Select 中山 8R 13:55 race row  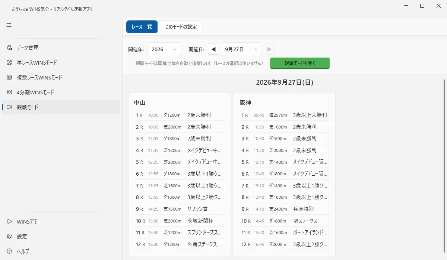pyautogui.click(x=179, y=197)
